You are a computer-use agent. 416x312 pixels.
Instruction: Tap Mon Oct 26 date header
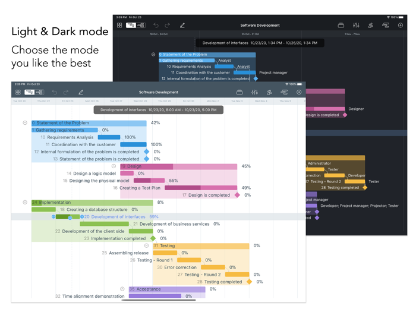click(92, 101)
